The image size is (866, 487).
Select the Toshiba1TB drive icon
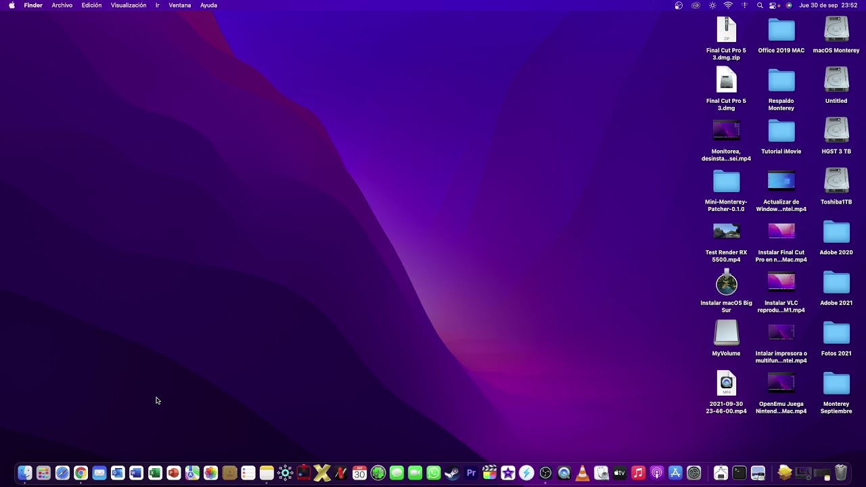click(836, 187)
